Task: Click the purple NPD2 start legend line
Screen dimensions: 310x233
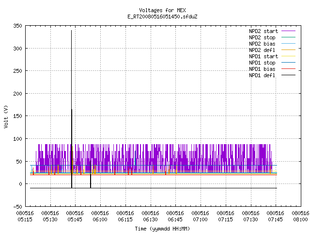Action: click(289, 31)
